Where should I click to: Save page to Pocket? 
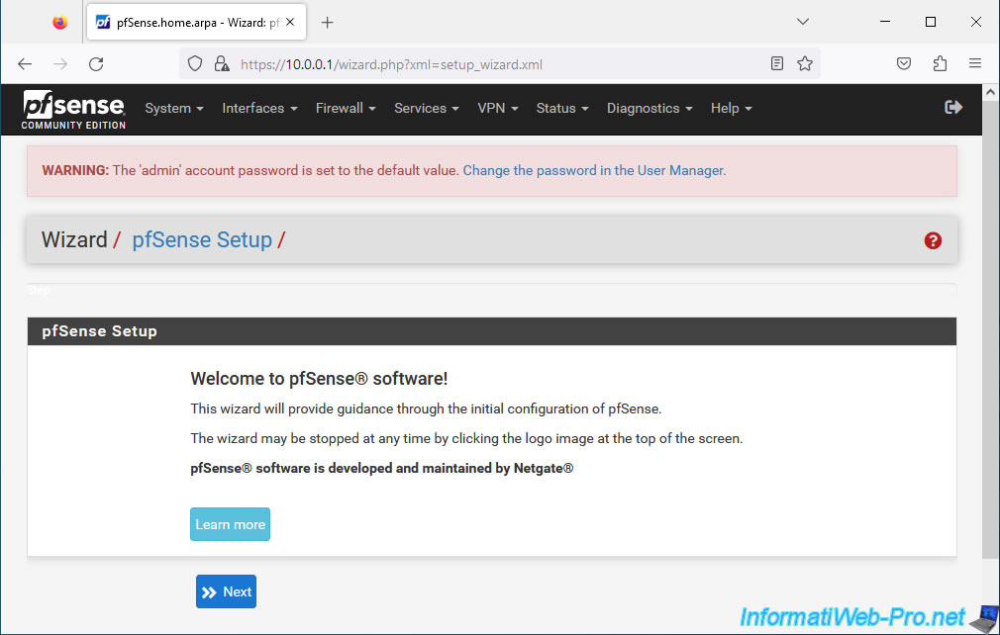pos(904,63)
